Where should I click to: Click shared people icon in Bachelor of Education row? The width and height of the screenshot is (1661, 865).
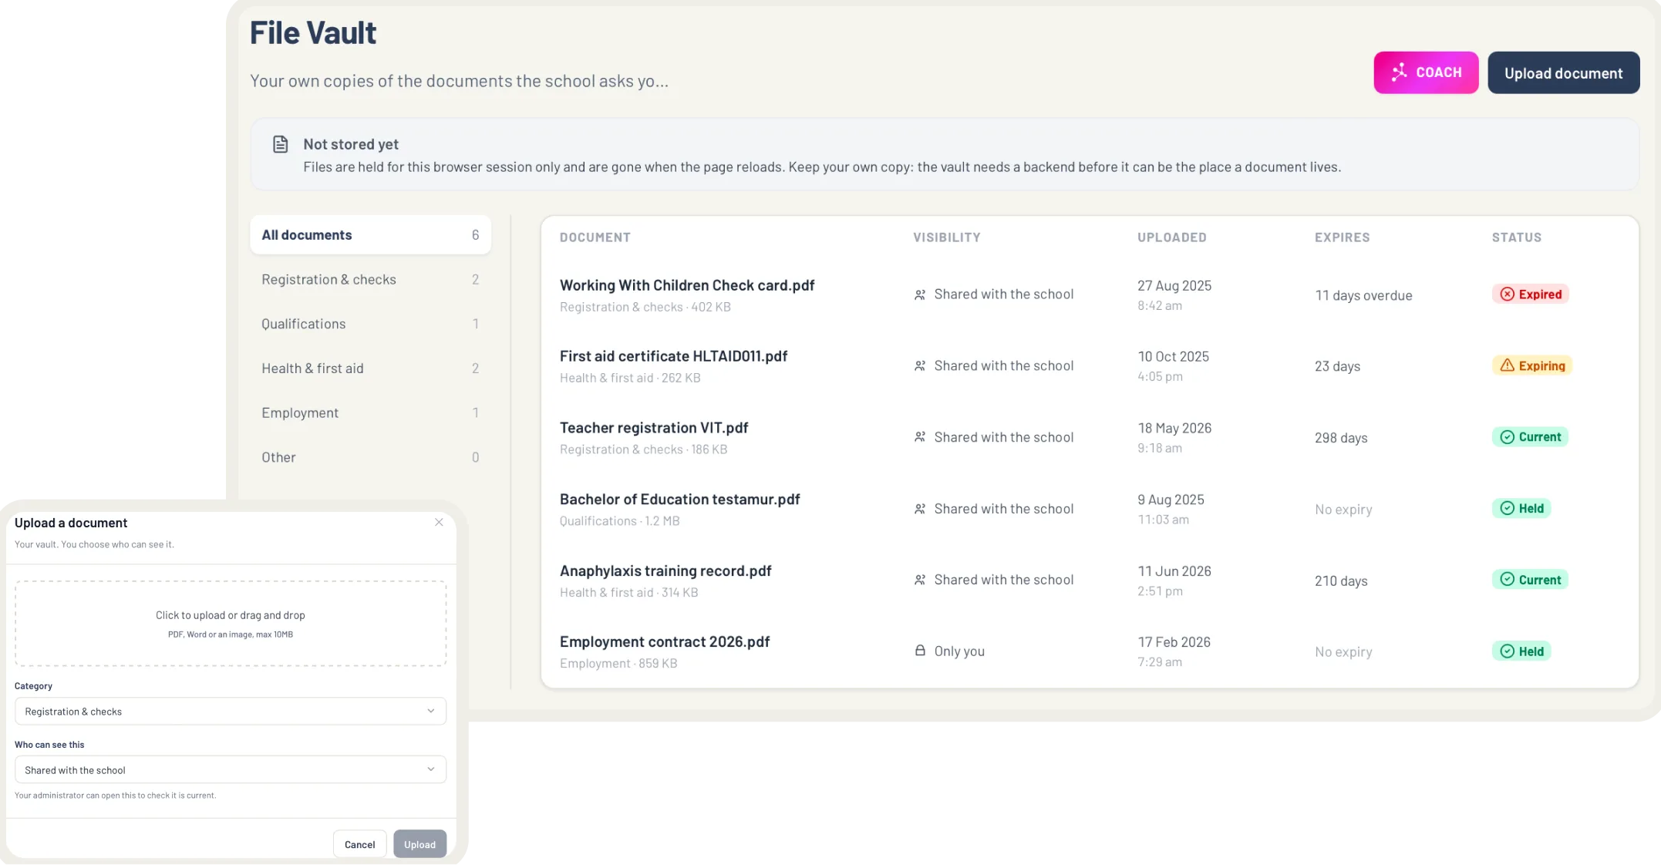pyautogui.click(x=920, y=509)
